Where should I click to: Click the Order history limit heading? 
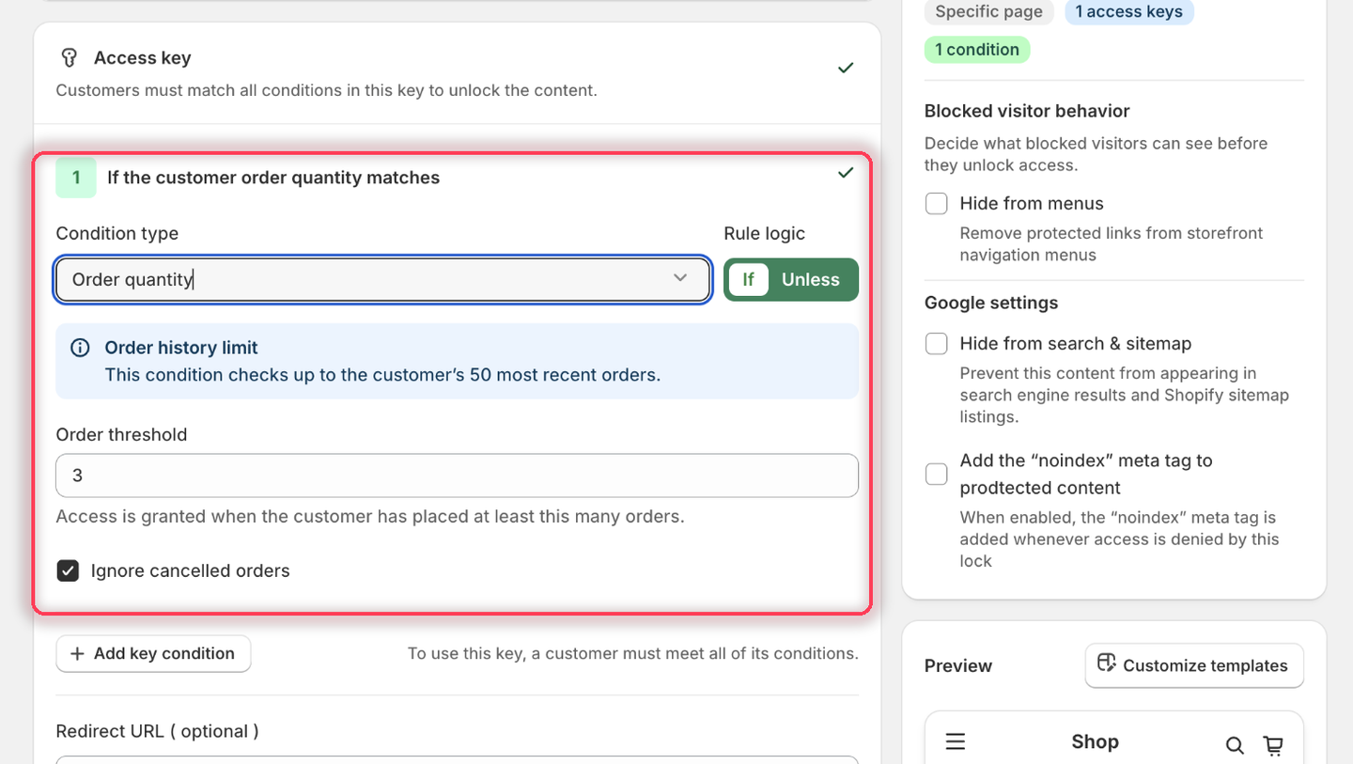[181, 348]
